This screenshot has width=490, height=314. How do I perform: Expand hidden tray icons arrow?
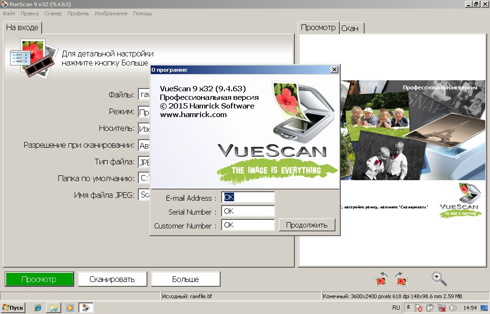(408, 307)
